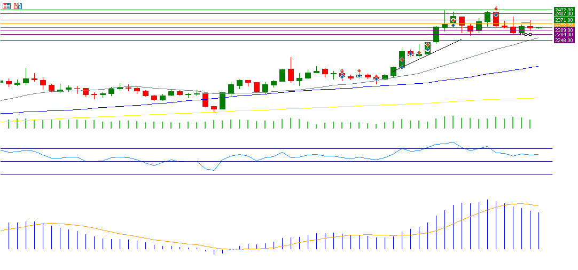Viewport: 578px width, 270px height.
Task: Click the 2407.00 price level label
Action: (564, 14)
